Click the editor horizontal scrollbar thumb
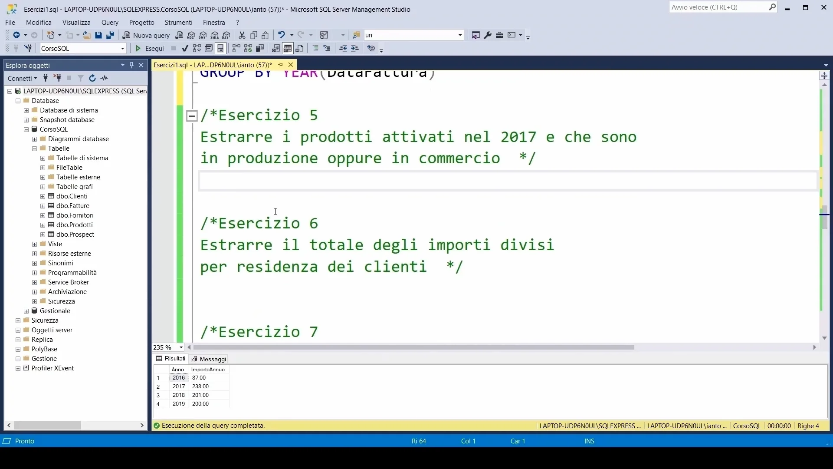Image resolution: width=833 pixels, height=469 pixels. [413, 347]
